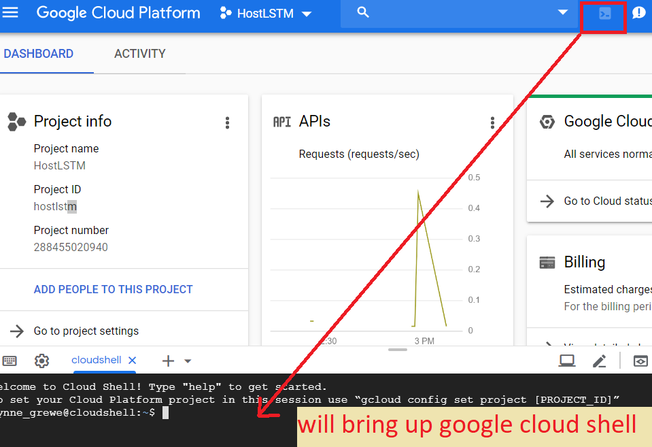The image size is (652, 447).
Task: Expand the new session dropdown arrow
Action: (x=188, y=361)
